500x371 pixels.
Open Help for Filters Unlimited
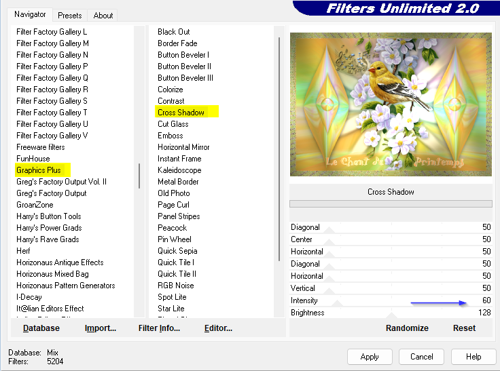(474, 357)
